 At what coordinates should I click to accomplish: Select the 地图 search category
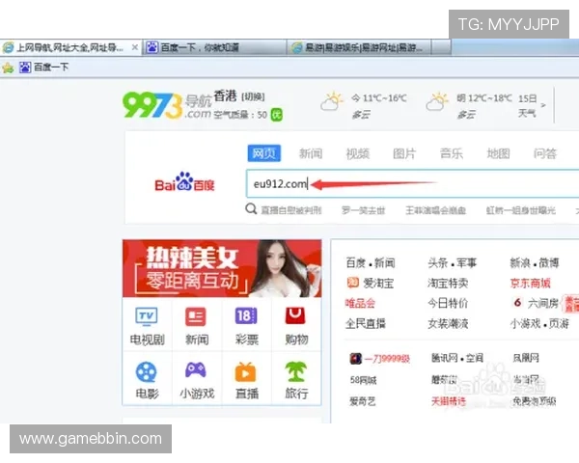click(x=498, y=153)
